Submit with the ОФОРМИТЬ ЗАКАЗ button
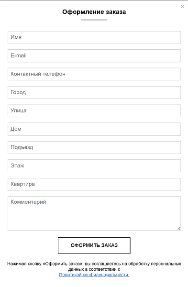 click(x=94, y=246)
